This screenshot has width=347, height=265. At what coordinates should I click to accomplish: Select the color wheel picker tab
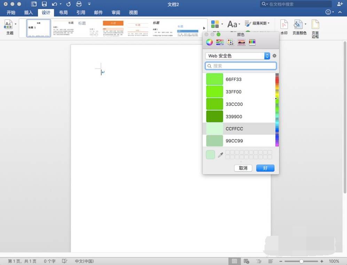(x=209, y=42)
